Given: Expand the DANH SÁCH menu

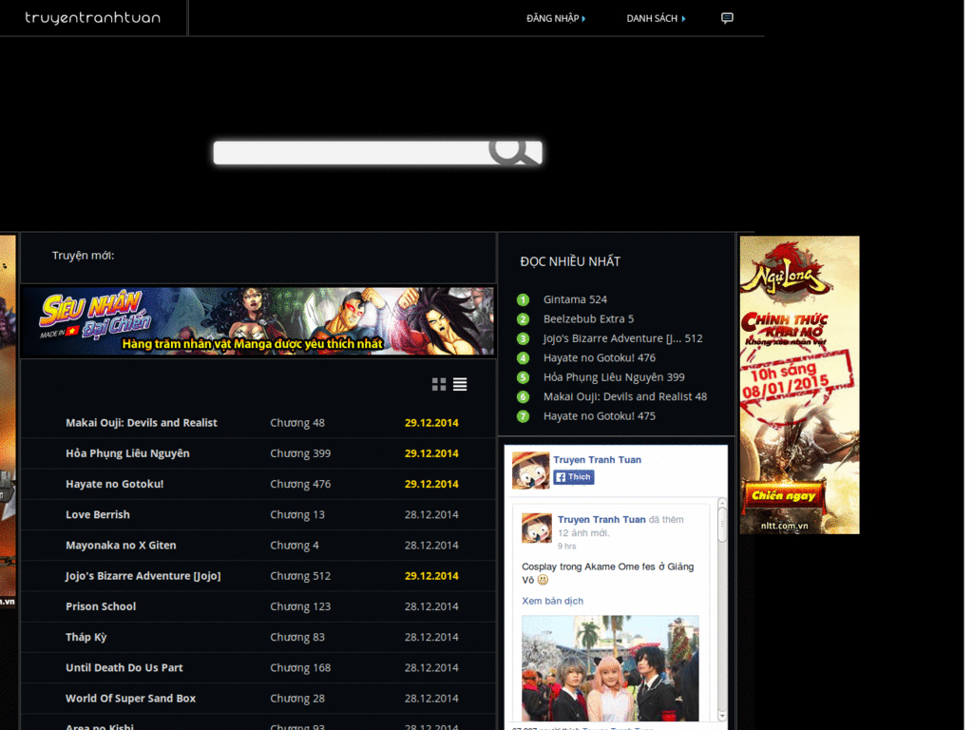Looking at the screenshot, I should [656, 18].
